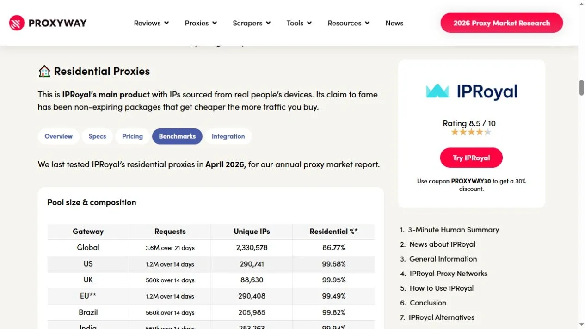Jump to General Information section
The height and width of the screenshot is (329, 585).
443,259
